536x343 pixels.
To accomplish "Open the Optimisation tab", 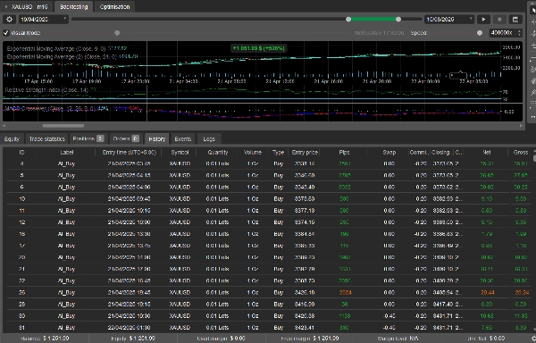I will click(114, 7).
